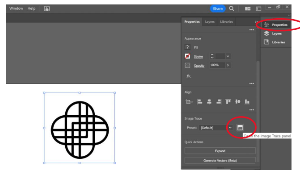
Task: Align objects to horizontal left
Action: click(201, 101)
